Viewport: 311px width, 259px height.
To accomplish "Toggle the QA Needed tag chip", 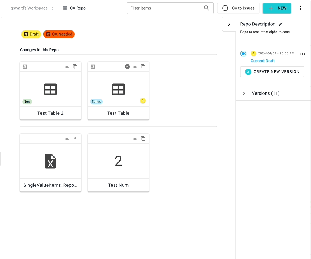I will 59,34.
